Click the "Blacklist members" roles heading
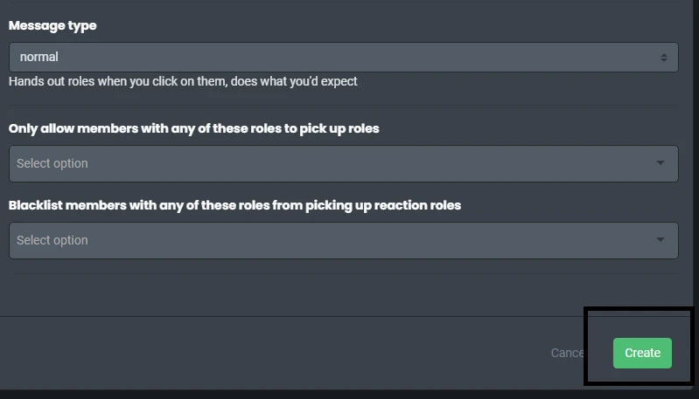The width and height of the screenshot is (699, 399). (234, 205)
